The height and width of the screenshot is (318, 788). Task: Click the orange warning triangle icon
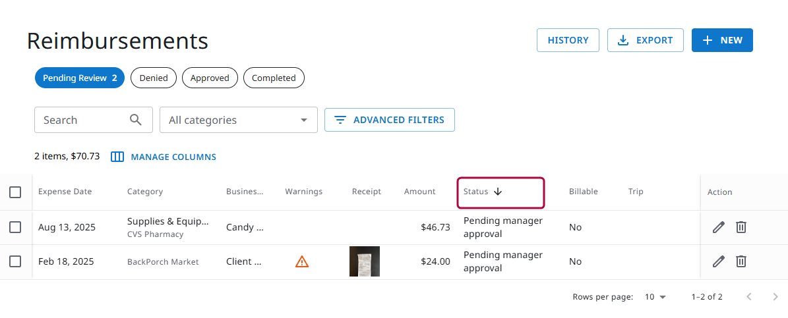[x=302, y=261]
